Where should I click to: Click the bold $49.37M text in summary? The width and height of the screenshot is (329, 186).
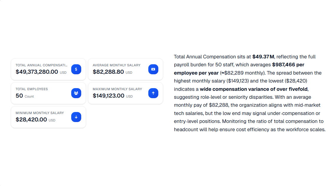263,57
